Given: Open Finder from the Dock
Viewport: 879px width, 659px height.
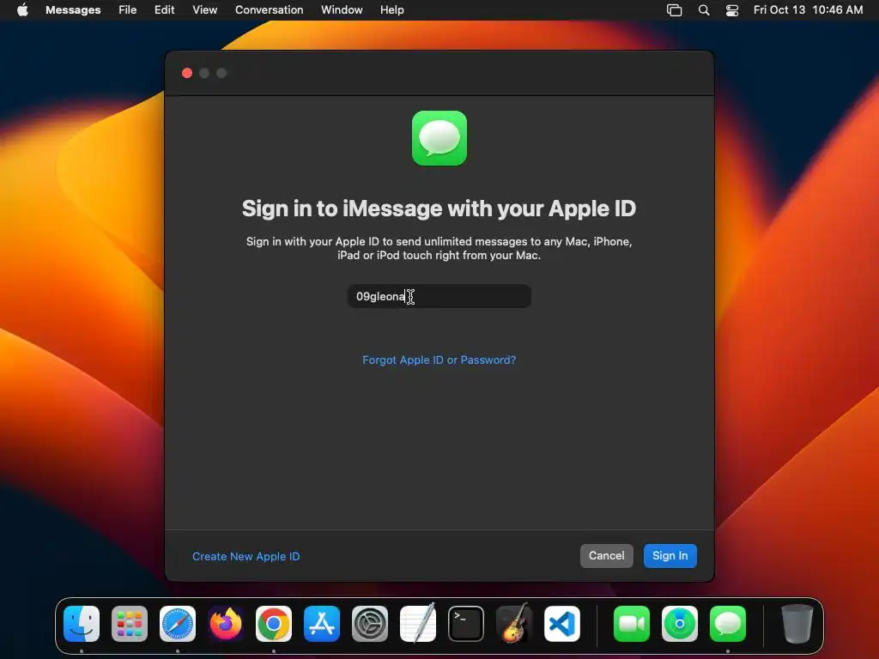Looking at the screenshot, I should pyautogui.click(x=82, y=623).
